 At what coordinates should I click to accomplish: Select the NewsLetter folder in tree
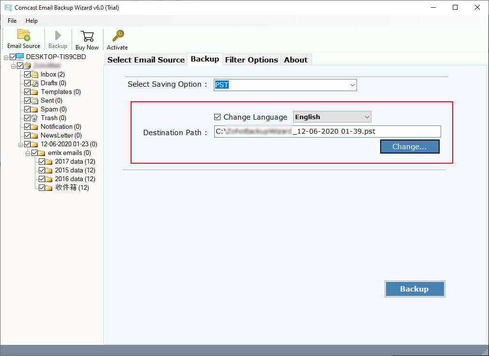coord(60,136)
